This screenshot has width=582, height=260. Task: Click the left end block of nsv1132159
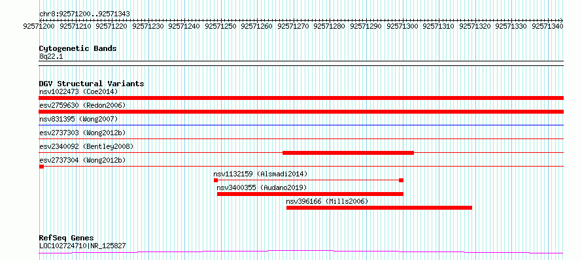[216, 180]
